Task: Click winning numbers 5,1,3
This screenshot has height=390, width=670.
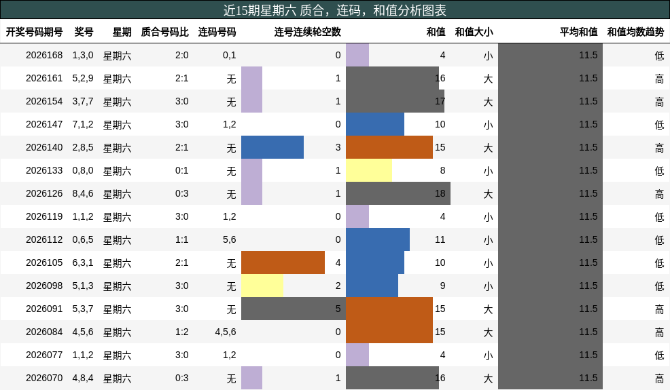Action: [83, 286]
